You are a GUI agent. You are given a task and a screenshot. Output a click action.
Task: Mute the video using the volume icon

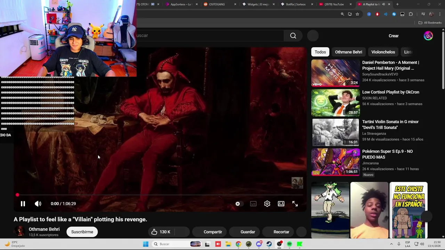click(38, 204)
